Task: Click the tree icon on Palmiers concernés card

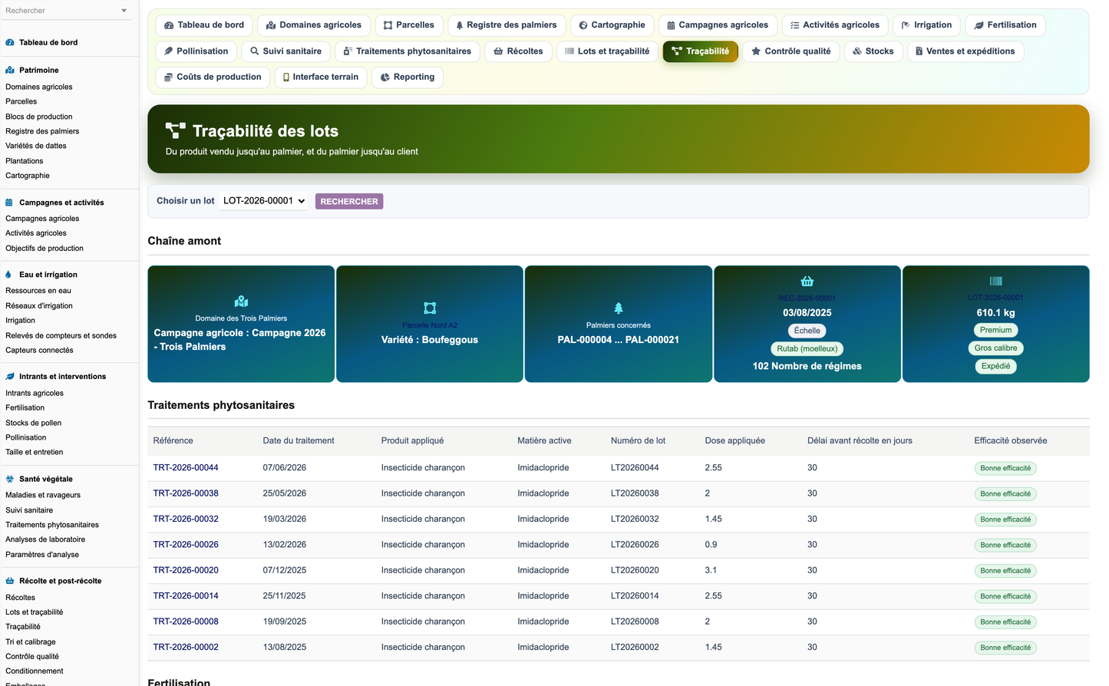Action: [619, 308]
